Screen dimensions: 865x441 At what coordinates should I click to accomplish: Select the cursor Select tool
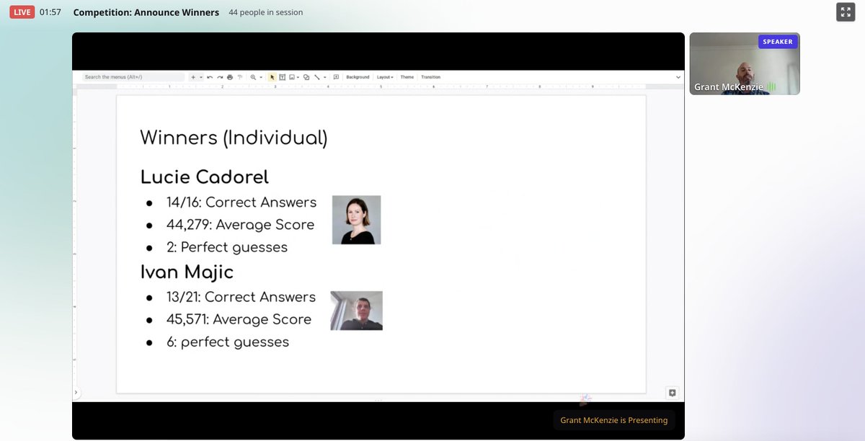(272, 77)
